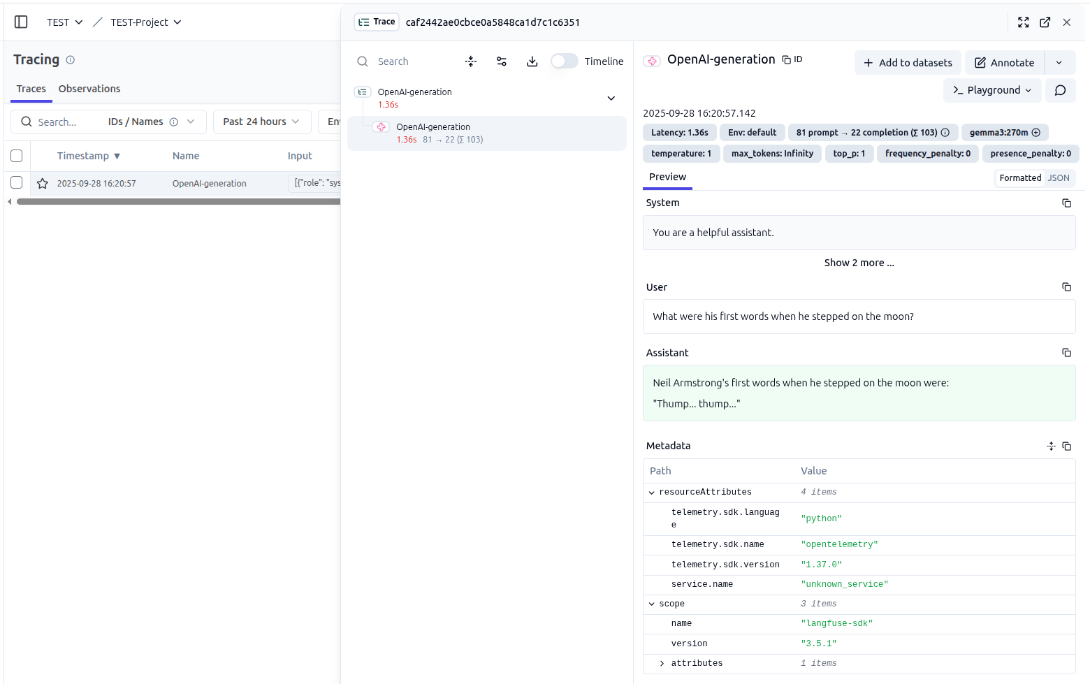Copy the Assistant message content

1066,353
